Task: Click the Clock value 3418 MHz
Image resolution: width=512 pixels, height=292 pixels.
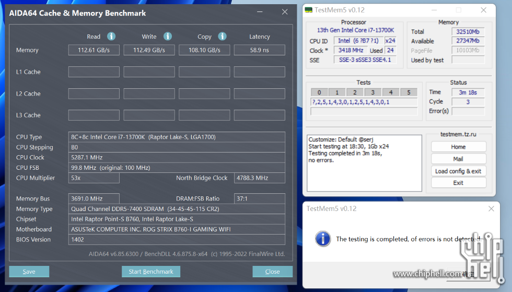Action: pyautogui.click(x=351, y=50)
